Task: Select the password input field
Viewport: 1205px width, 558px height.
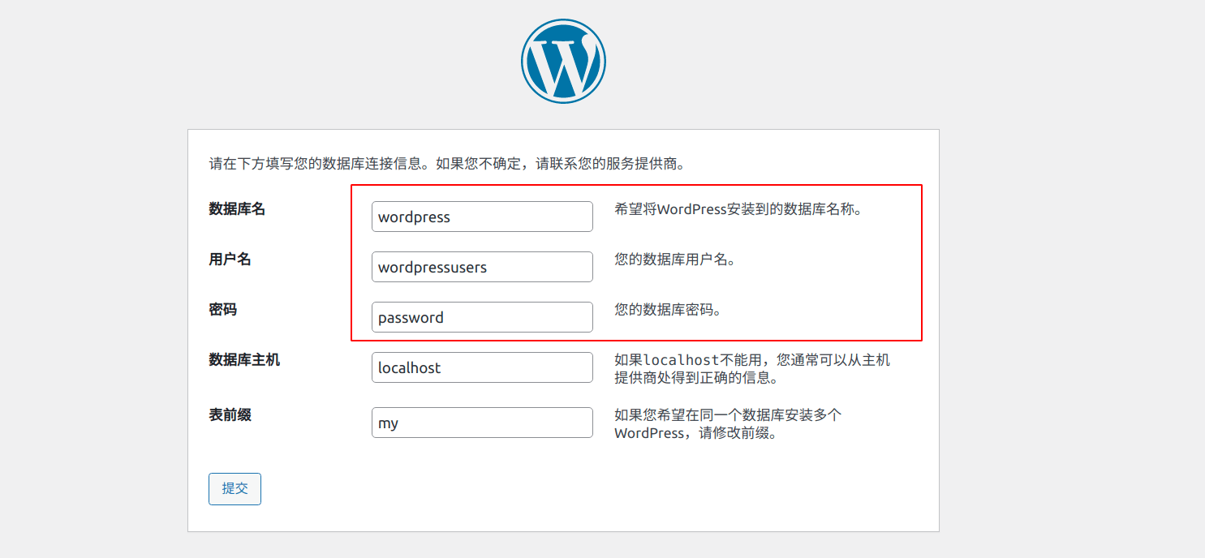Action: [482, 317]
